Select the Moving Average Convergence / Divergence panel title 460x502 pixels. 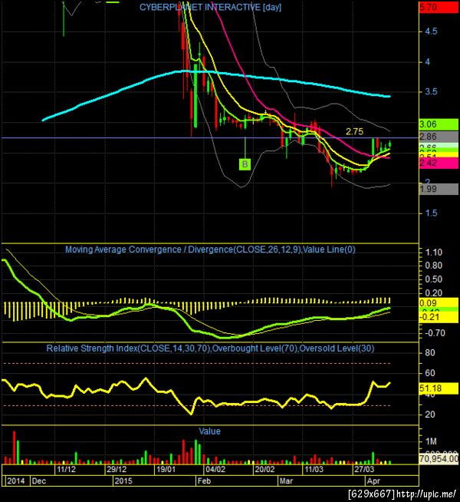click(x=210, y=249)
